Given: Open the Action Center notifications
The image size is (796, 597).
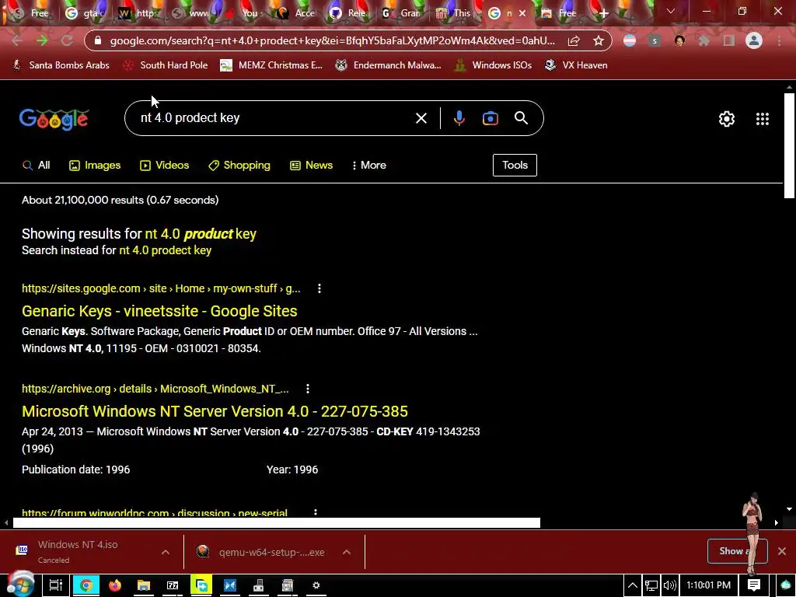Looking at the screenshot, I should coord(754,585).
